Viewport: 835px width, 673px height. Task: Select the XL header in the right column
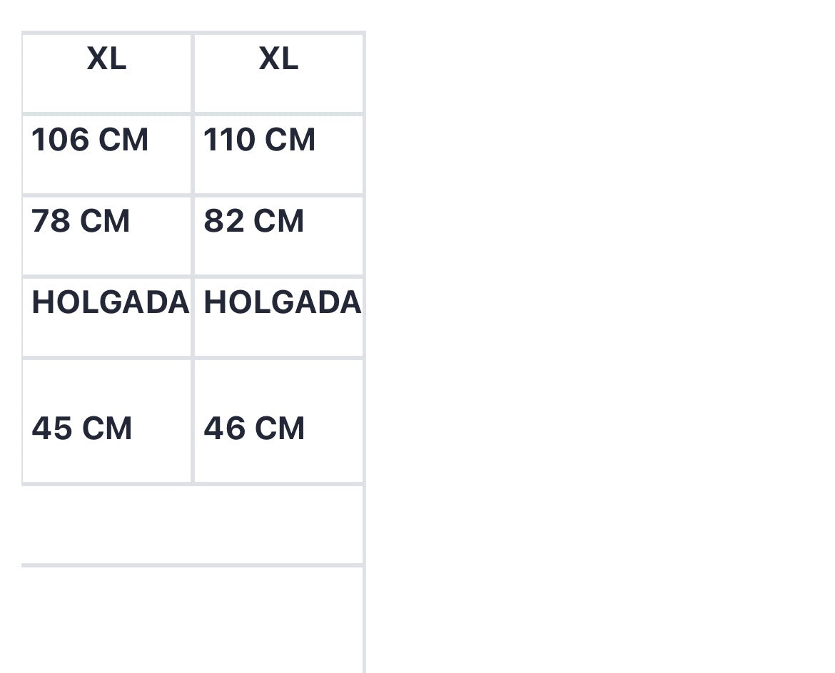click(278, 58)
